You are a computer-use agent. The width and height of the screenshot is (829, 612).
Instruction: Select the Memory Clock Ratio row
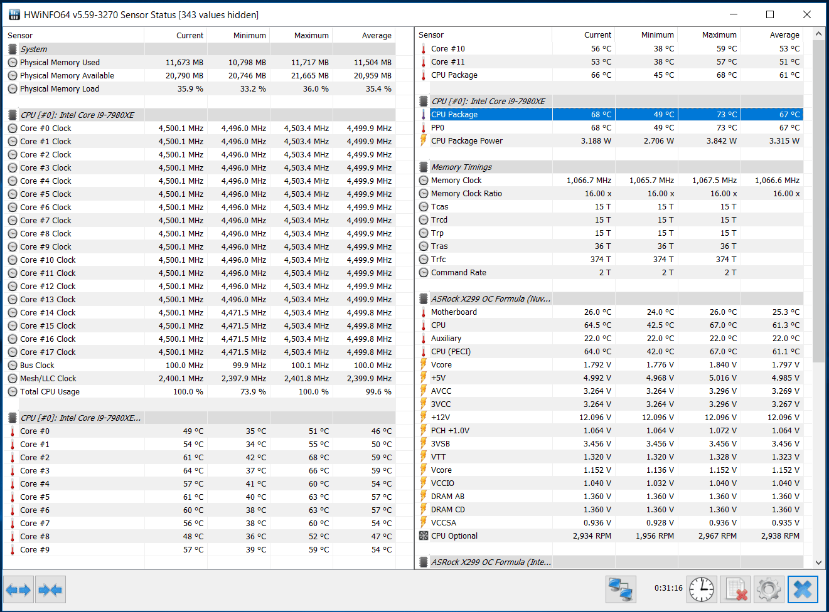610,193
